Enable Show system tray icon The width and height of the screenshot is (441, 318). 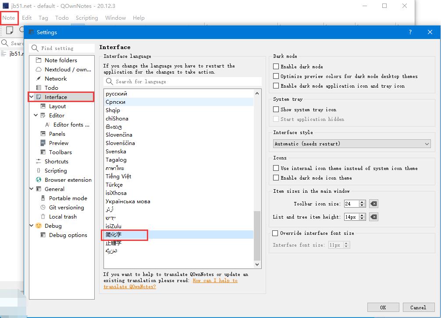click(x=276, y=110)
